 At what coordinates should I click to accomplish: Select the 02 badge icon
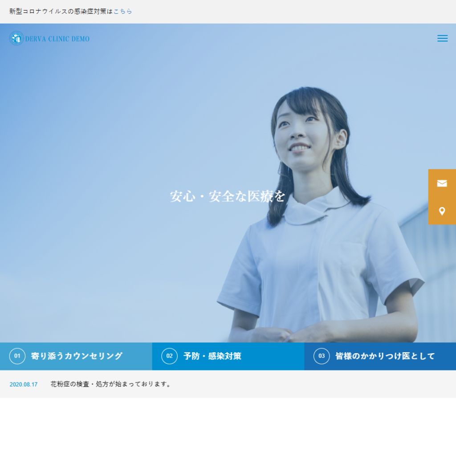coord(169,356)
